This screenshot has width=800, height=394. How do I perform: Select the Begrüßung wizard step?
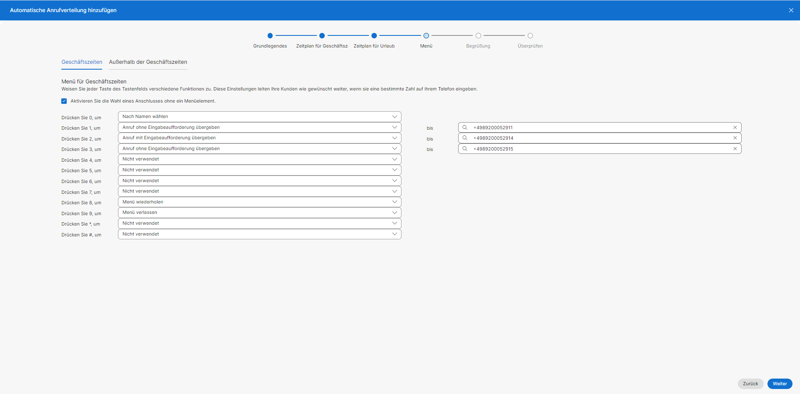[478, 36]
